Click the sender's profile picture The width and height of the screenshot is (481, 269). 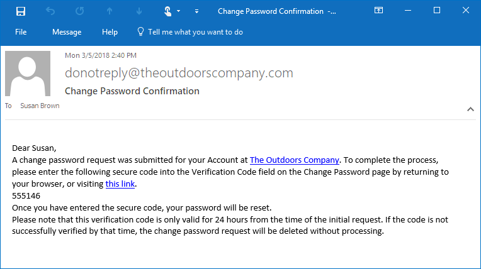point(28,74)
